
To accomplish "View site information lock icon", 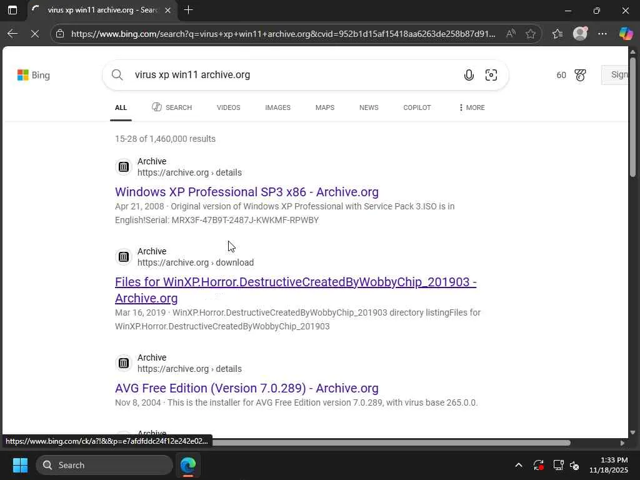I will click(60, 34).
